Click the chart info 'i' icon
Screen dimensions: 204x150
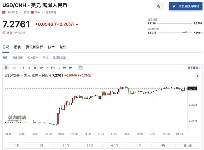(x=197, y=76)
